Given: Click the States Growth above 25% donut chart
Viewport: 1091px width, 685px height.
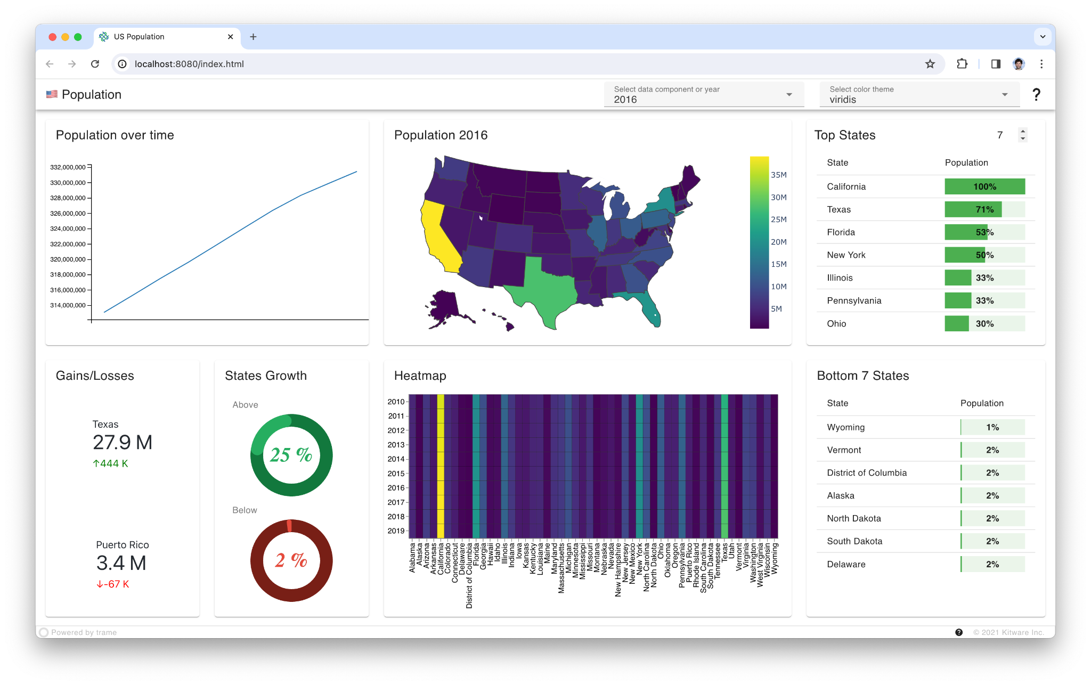Looking at the screenshot, I should (x=292, y=454).
